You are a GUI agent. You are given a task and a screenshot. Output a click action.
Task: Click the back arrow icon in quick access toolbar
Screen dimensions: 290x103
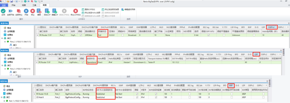coord(17,1)
